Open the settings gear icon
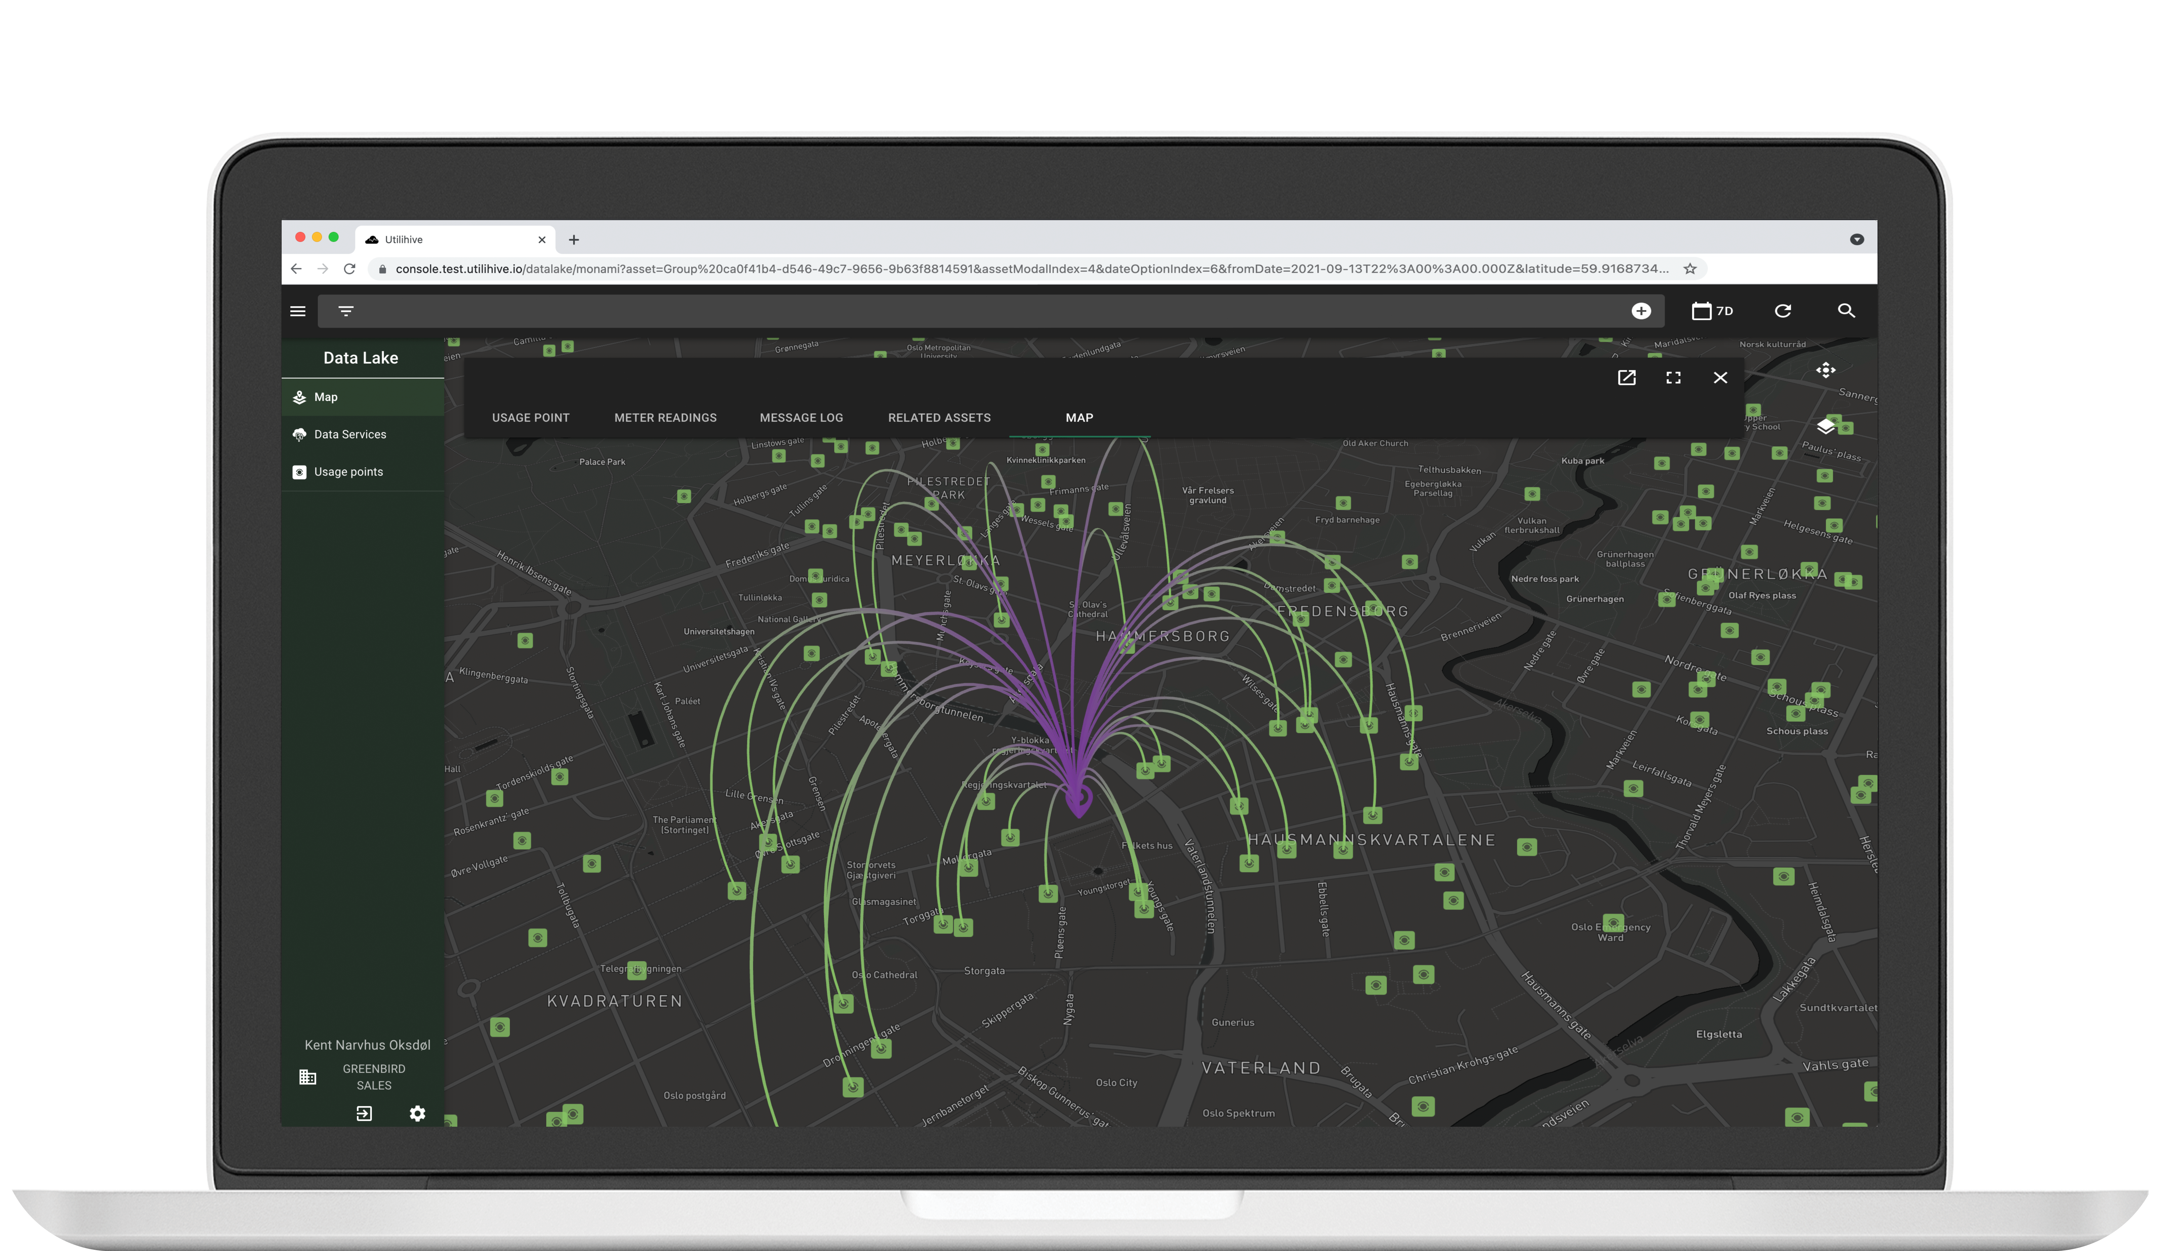 417,1114
